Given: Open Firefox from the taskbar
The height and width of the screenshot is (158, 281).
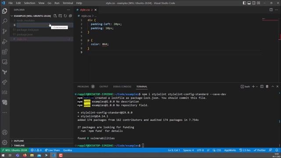Looking at the screenshot, I should click(x=25, y=155).
